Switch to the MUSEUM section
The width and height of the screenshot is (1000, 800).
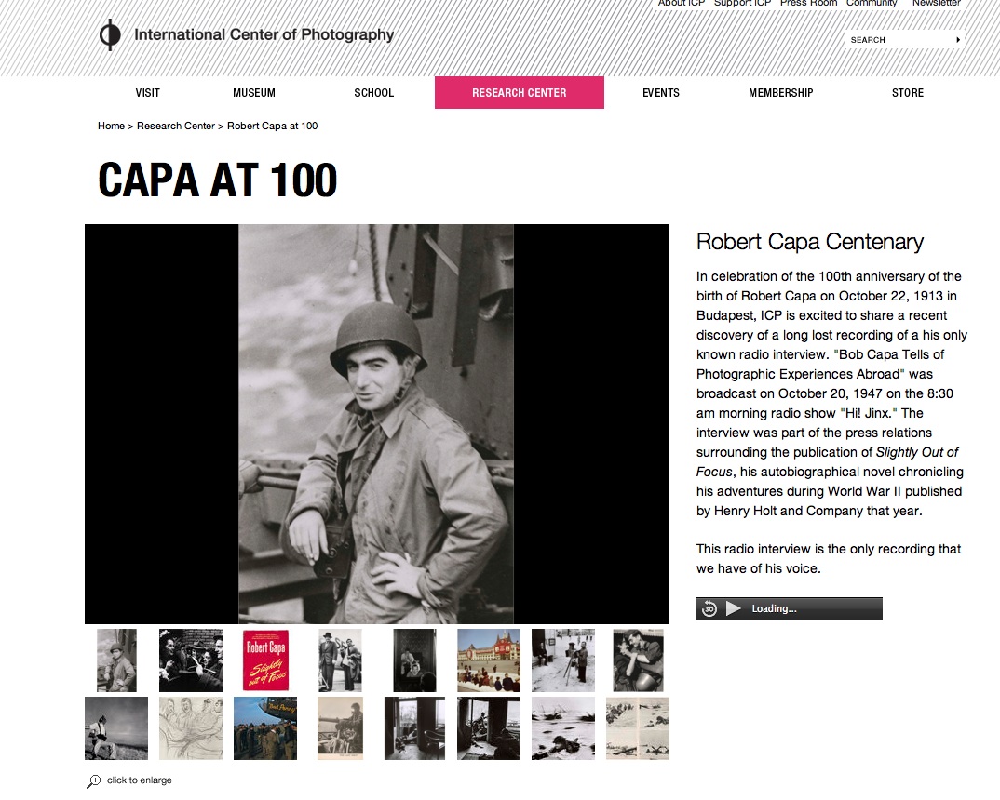coord(253,92)
